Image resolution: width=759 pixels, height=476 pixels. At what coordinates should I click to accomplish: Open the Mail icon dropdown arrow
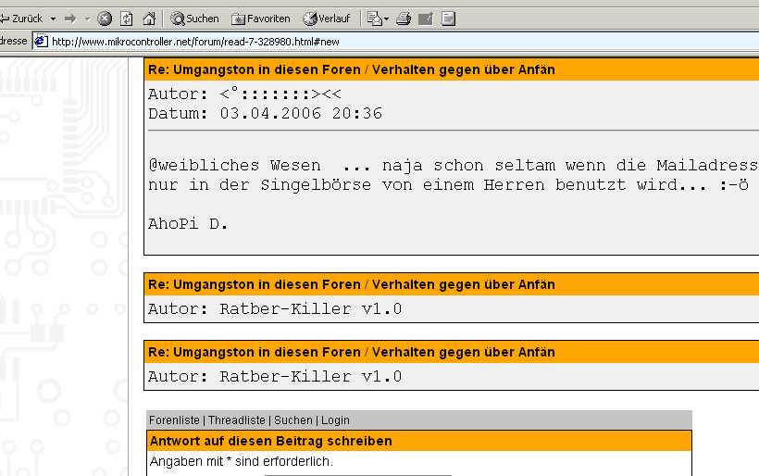pos(386,19)
